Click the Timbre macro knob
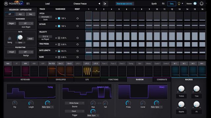Image resolution: width=211 pixels, height=118 pixels. pyautogui.click(x=181, y=89)
